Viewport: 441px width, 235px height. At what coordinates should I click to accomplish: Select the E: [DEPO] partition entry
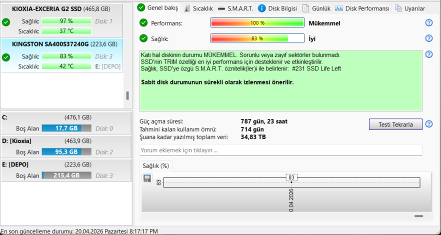[x=66, y=170]
